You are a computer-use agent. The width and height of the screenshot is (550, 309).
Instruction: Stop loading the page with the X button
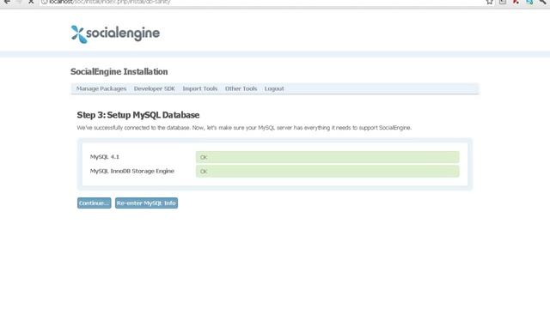click(31, 2)
